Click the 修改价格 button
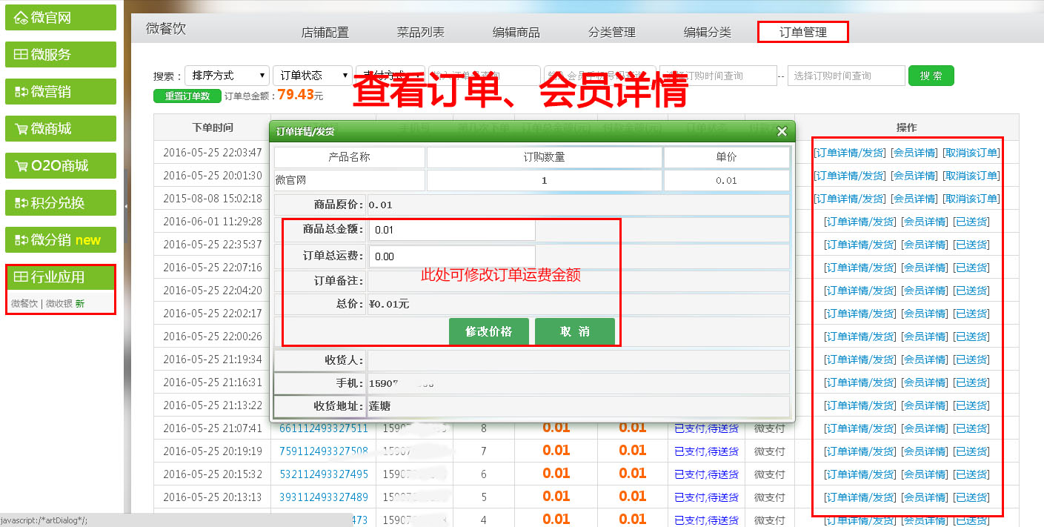The image size is (1044, 527). 489,331
